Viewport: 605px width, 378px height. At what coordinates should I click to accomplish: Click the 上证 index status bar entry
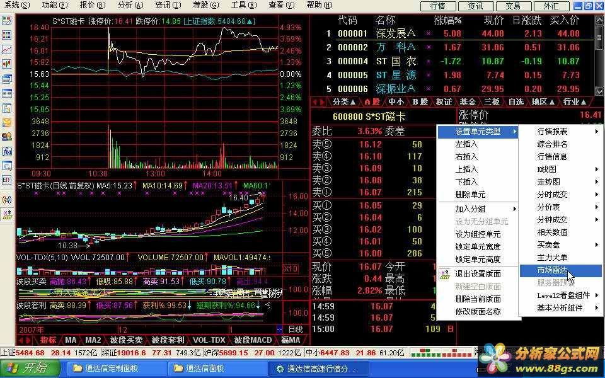click(x=50, y=353)
